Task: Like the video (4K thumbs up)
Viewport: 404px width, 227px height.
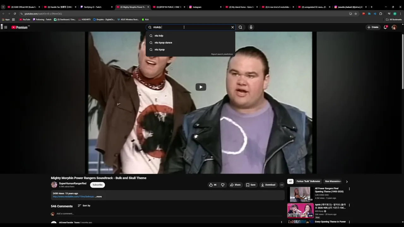Action: (x=213, y=185)
